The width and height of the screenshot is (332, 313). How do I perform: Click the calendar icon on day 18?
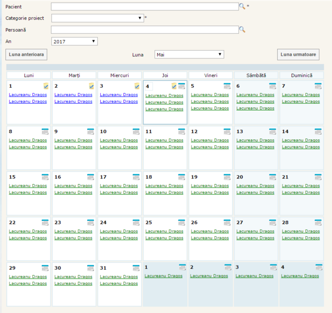181,177
